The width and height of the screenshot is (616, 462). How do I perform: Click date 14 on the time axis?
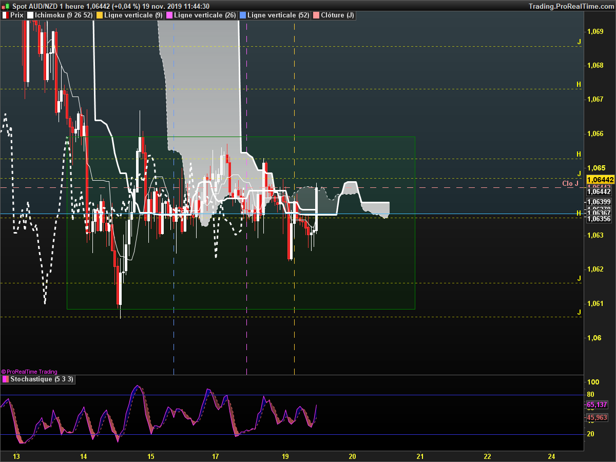[x=84, y=456]
